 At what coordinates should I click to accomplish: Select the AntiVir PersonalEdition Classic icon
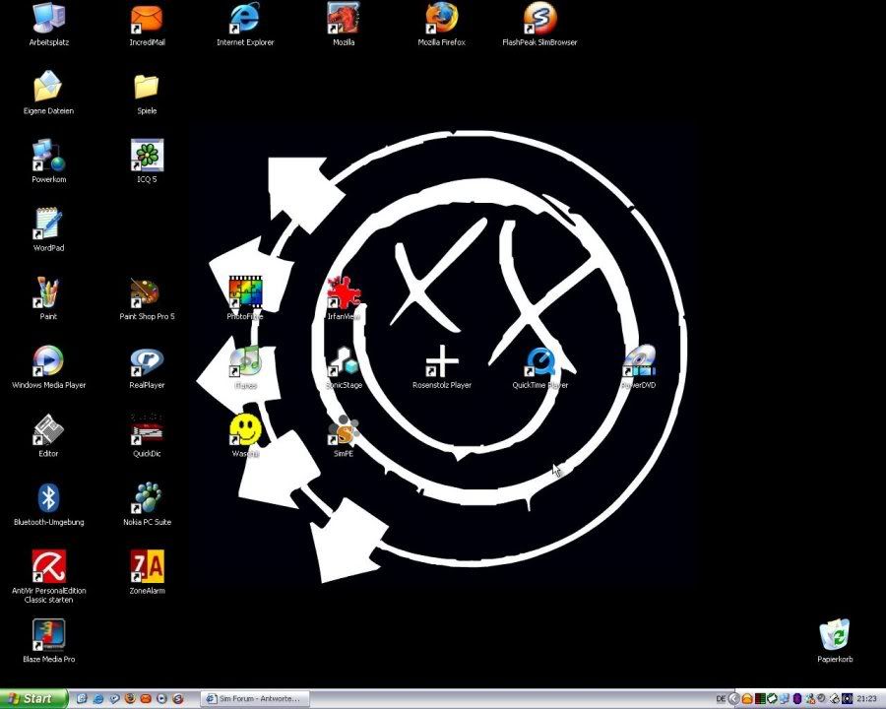(48, 566)
